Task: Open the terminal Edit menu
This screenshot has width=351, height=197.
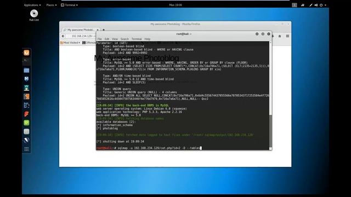Action: pyautogui.click(x=107, y=39)
